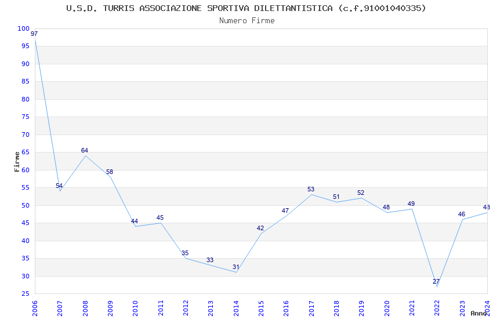Click year 2016 on the horizontal axis

286,308
